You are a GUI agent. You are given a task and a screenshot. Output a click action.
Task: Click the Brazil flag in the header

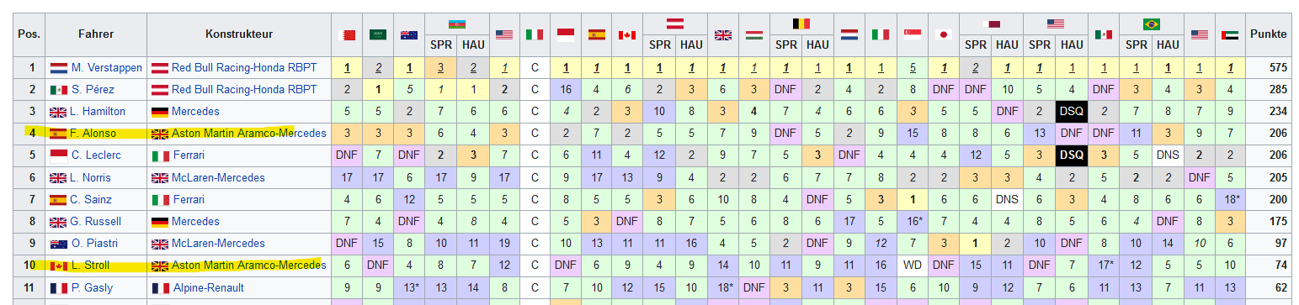[x=1152, y=24]
